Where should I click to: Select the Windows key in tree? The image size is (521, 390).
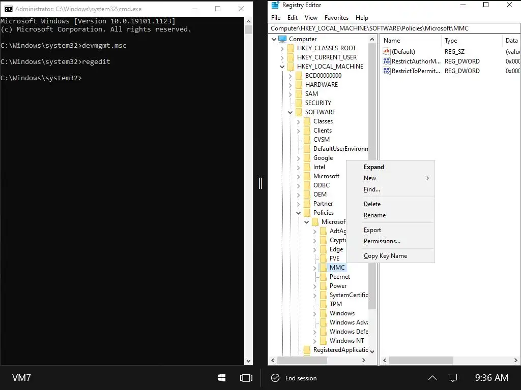pyautogui.click(x=342, y=313)
